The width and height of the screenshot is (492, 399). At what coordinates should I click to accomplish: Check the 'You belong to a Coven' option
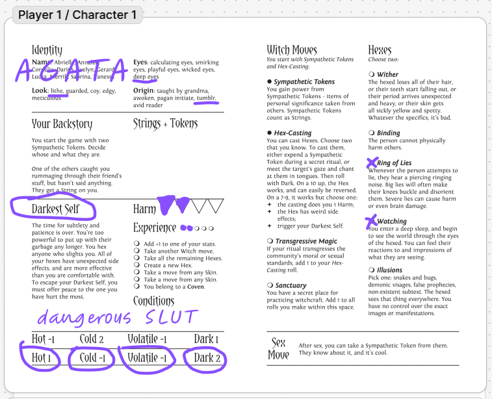click(136, 287)
